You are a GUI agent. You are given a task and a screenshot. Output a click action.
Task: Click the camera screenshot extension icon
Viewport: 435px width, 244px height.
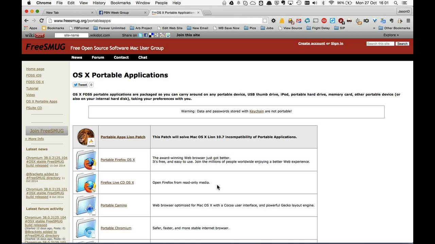tap(366, 21)
